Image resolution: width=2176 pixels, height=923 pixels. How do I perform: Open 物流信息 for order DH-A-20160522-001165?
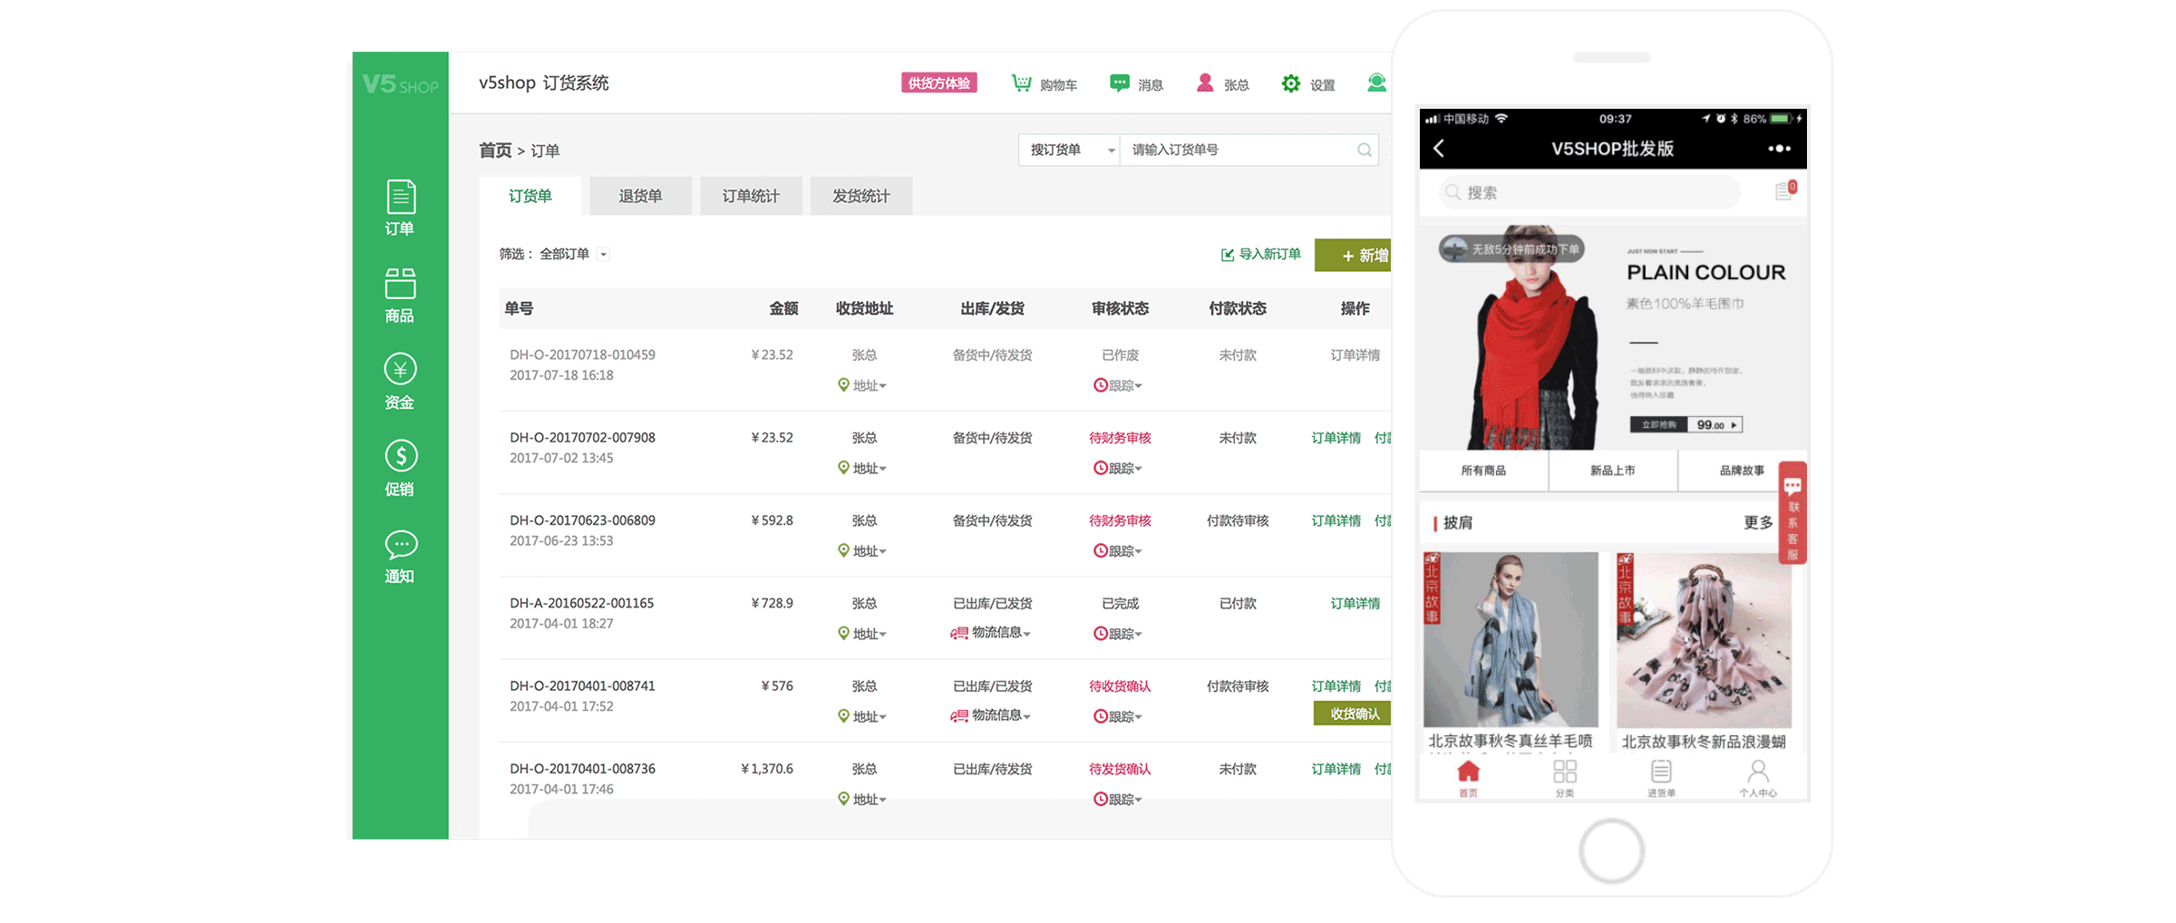tap(990, 633)
